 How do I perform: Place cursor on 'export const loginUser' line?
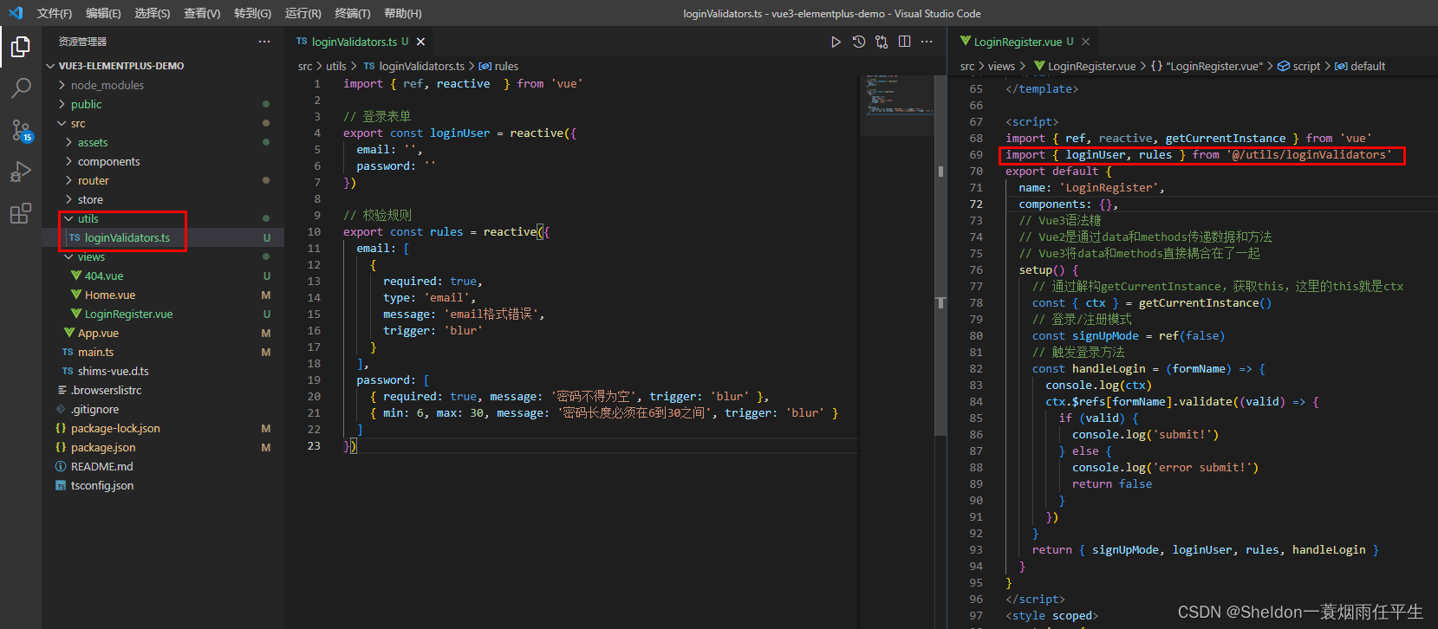459,133
